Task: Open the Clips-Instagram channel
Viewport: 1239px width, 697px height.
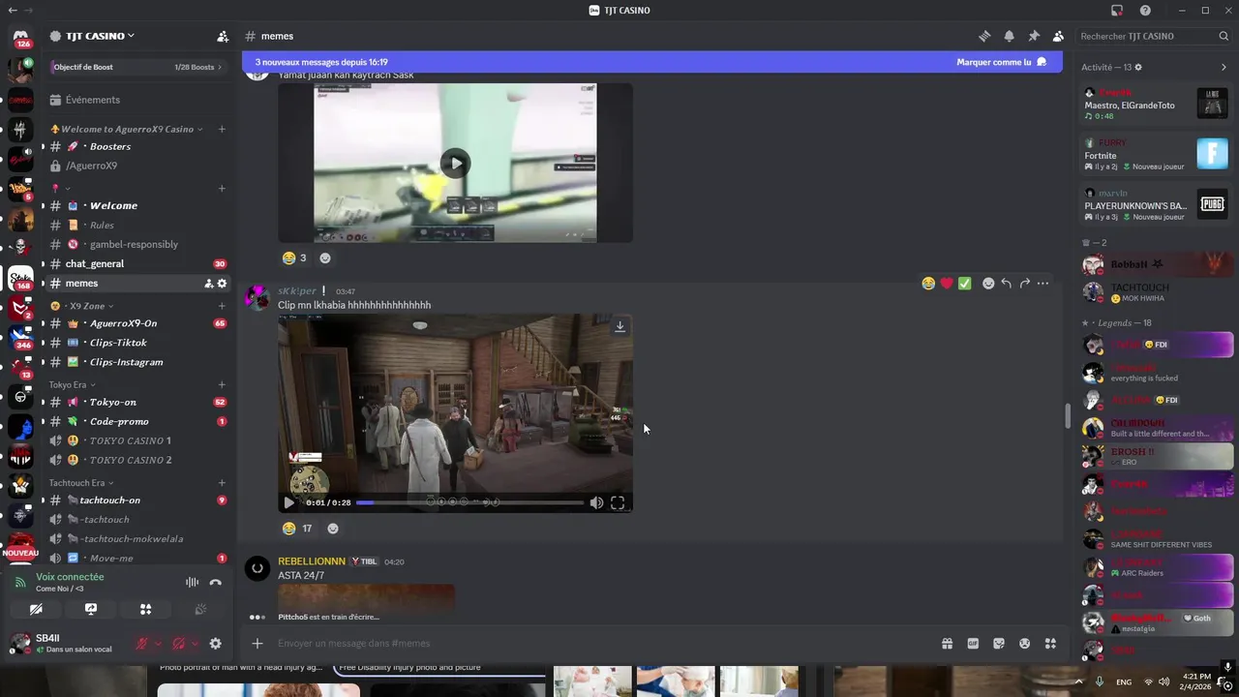Action: coord(139,362)
